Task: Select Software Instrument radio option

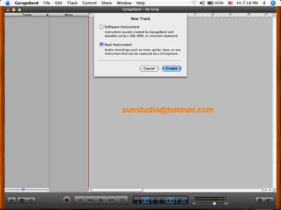Action: pos(101,27)
